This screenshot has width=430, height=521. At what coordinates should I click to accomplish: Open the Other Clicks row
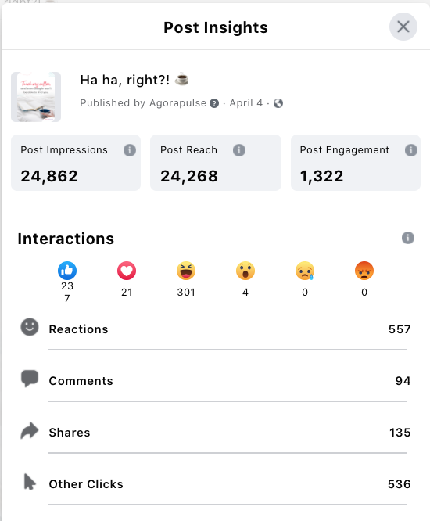[215, 484]
